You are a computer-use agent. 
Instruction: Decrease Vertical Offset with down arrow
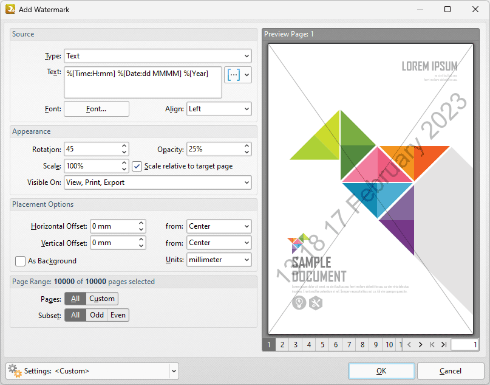tap(141, 246)
